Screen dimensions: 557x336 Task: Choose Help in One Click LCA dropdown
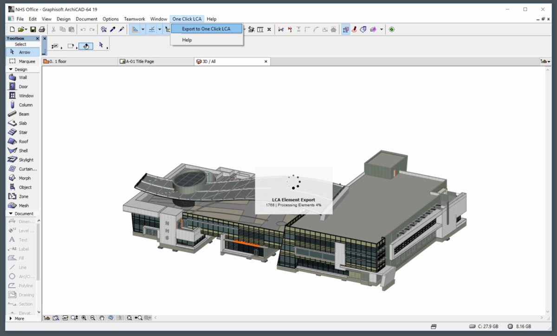206,40
